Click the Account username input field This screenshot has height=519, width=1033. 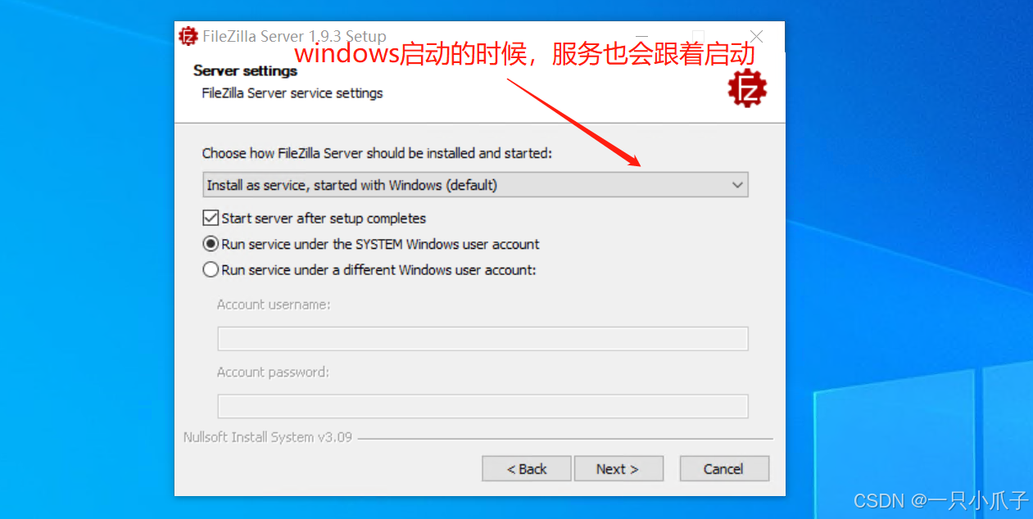pyautogui.click(x=483, y=339)
